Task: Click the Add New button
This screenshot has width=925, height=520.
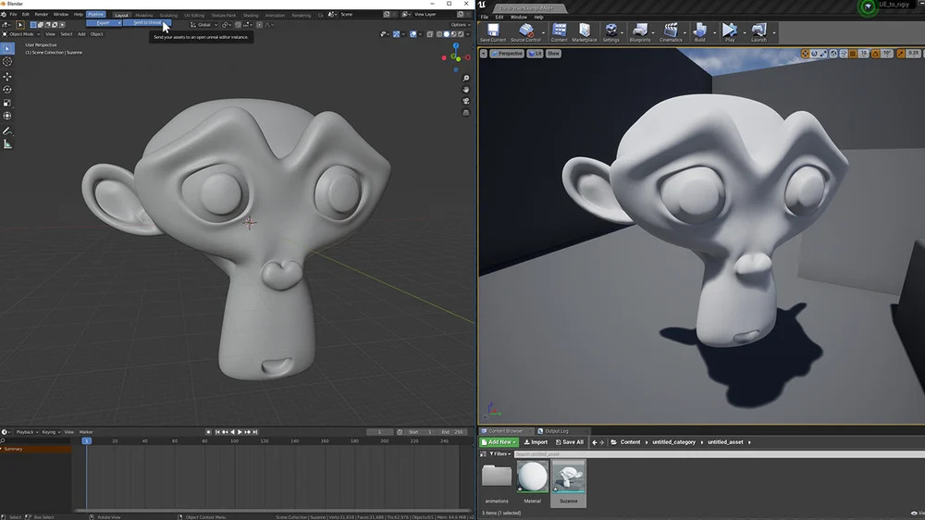Action: (x=499, y=442)
